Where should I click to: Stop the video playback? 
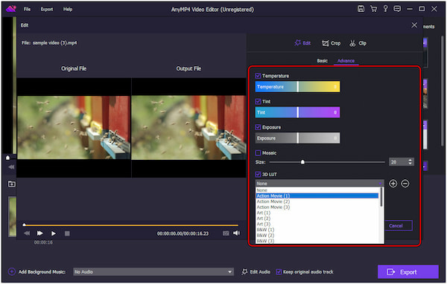67,233
